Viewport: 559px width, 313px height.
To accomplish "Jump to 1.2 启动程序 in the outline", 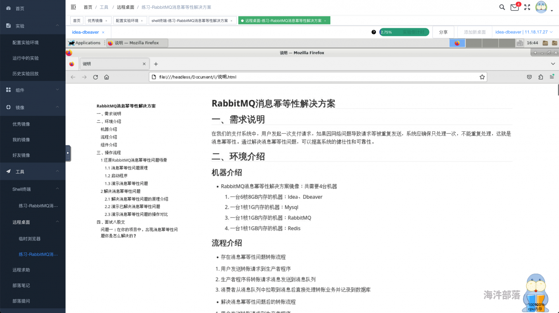I will click(x=116, y=175).
